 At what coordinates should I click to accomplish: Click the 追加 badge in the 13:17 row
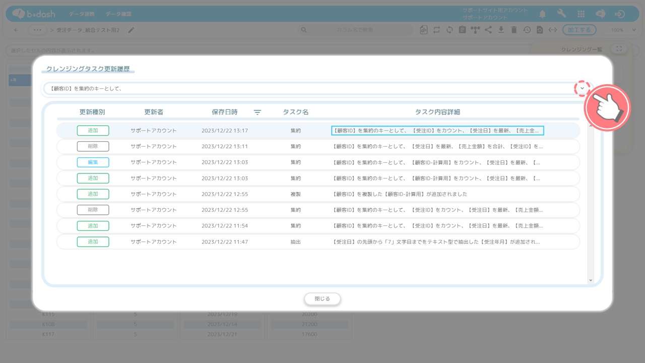(x=93, y=131)
